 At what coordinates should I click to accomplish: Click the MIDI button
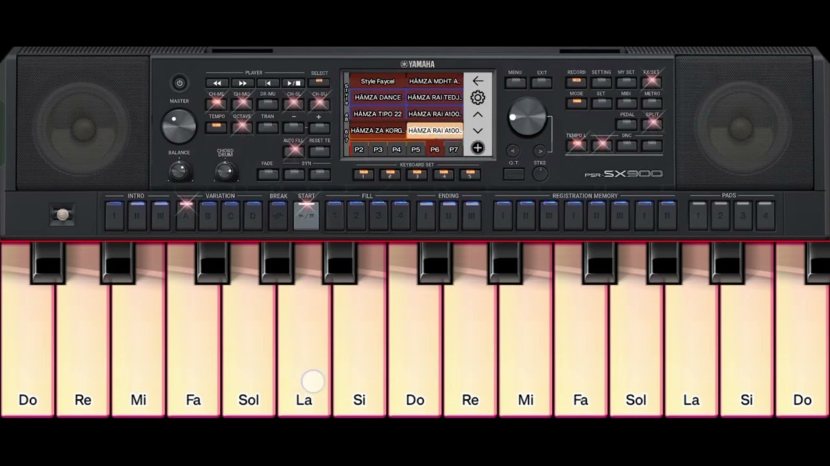[626, 104]
